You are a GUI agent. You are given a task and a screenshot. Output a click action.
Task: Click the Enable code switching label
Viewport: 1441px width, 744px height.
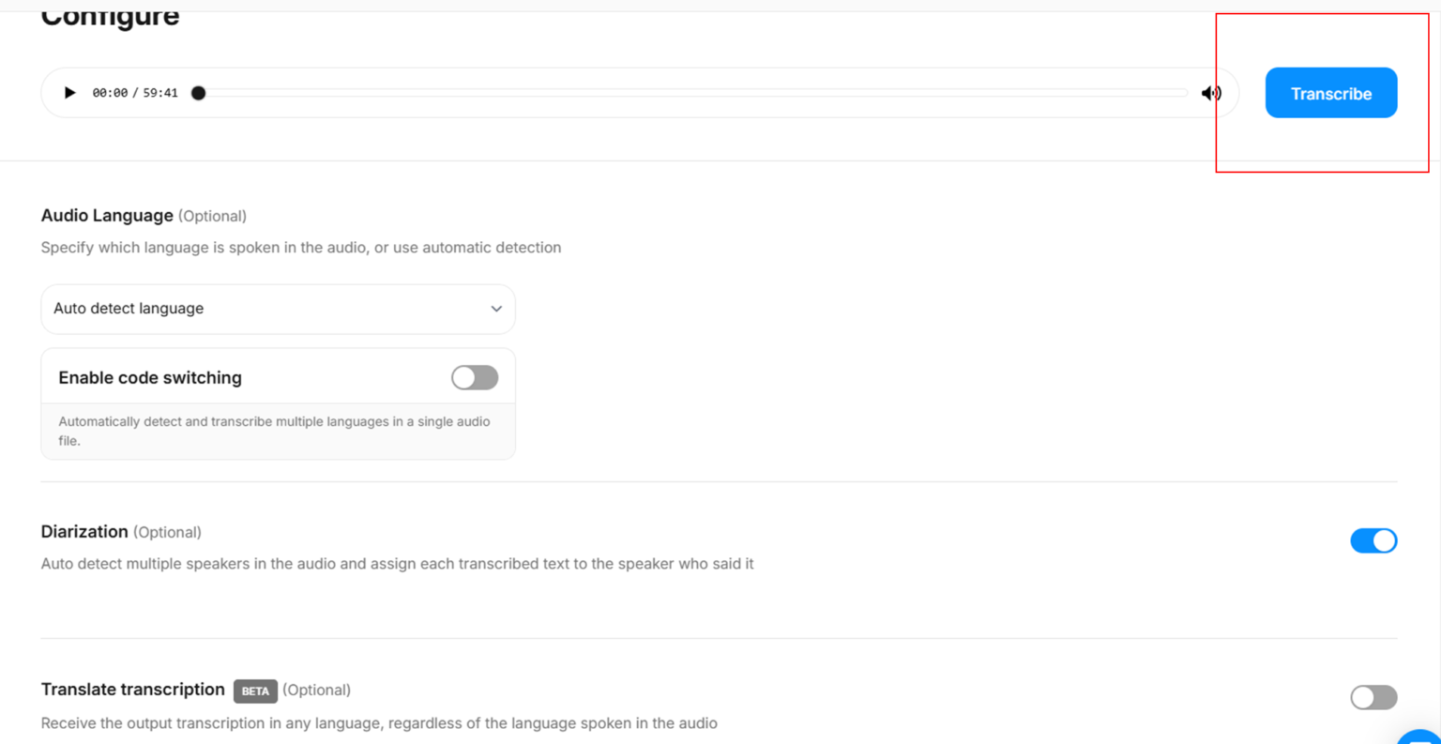click(x=150, y=377)
